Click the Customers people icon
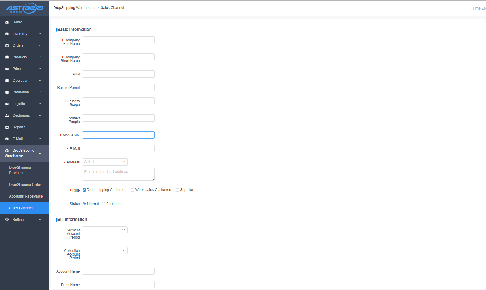The height and width of the screenshot is (290, 486). 7,116
